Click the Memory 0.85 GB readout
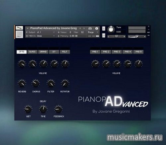The width and height of the screenshot is (166, 145). [x=73, y=36]
